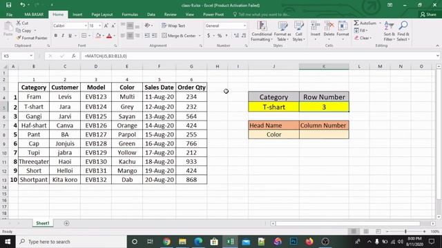The image size is (442, 248).
Task: Open the Power Pivot tab
Action: click(213, 14)
